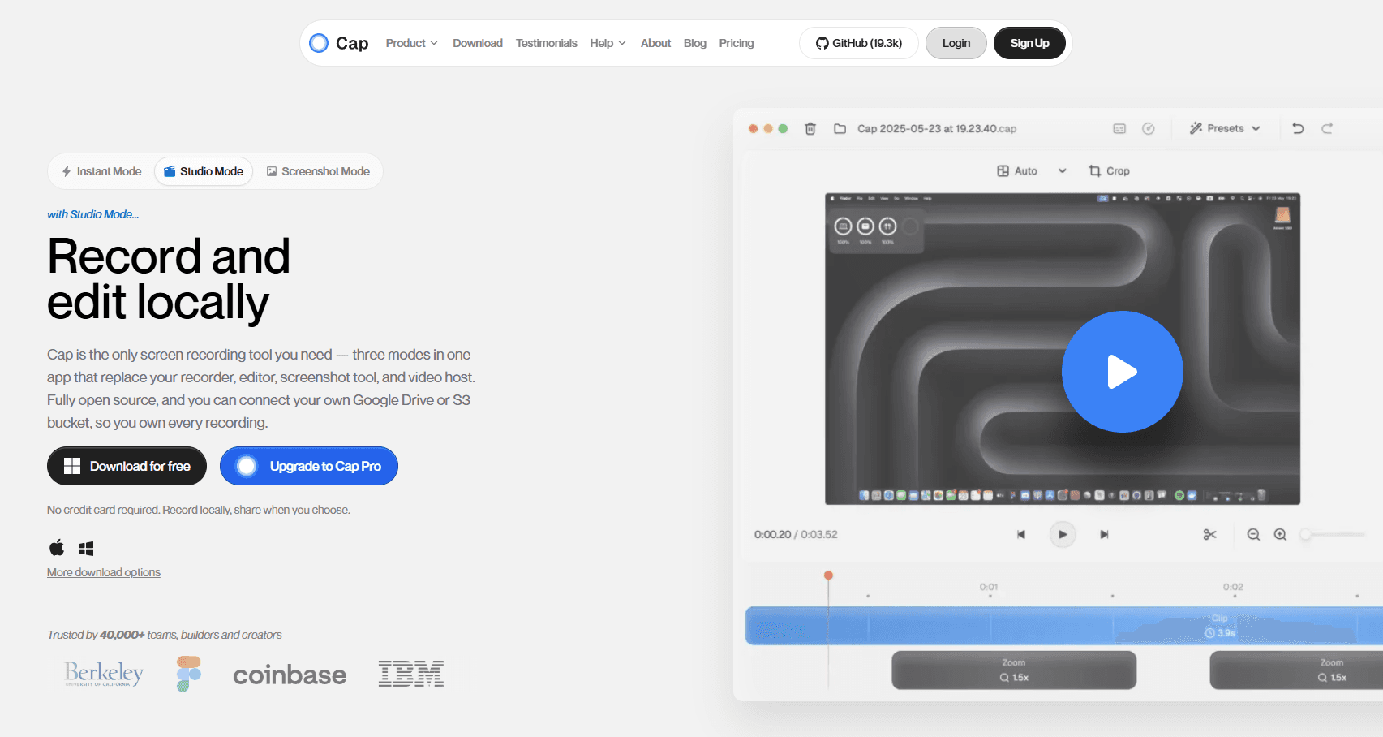
Task: Click the Sign Up button
Action: coord(1029,43)
